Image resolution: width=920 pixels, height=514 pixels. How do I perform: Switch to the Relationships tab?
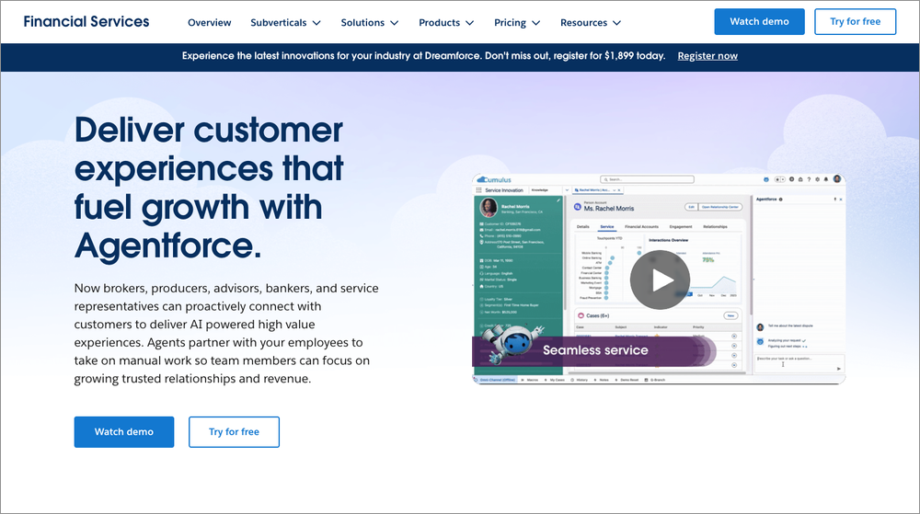715,226
